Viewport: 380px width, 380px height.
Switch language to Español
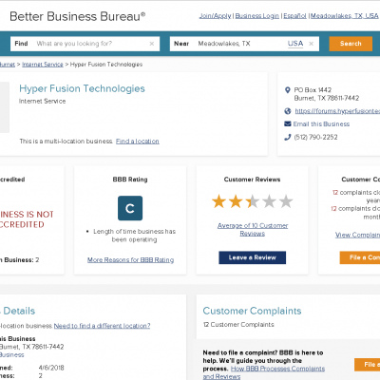coord(294,16)
